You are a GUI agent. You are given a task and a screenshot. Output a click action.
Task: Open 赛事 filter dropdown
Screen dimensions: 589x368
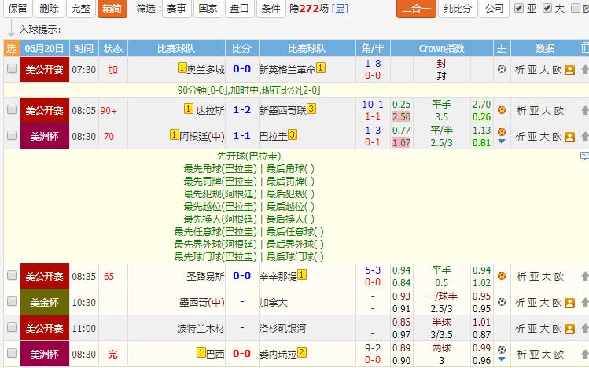click(177, 9)
